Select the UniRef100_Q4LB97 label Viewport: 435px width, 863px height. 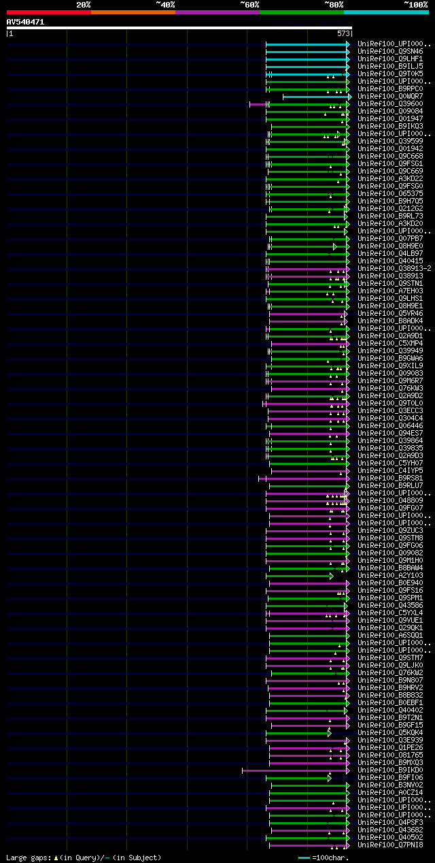coord(390,253)
